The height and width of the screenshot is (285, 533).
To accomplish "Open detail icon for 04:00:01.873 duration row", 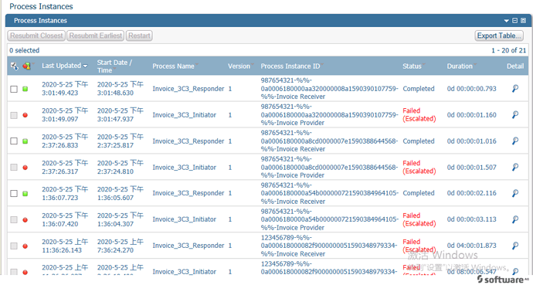I will tap(515, 246).
